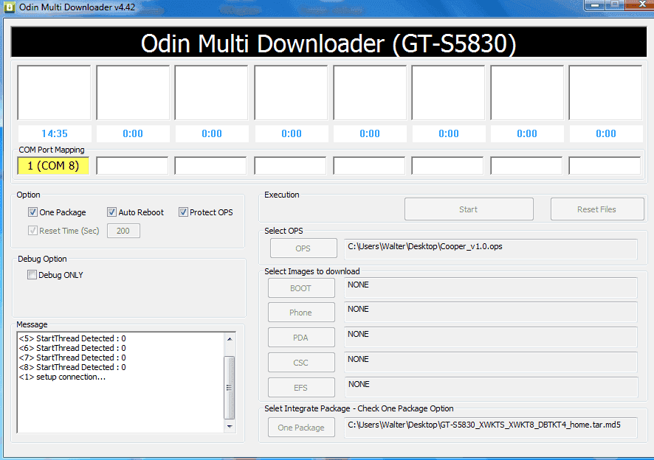This screenshot has height=460, width=654.
Task: Click message line '<1> setup connection...'
Action: pos(62,377)
